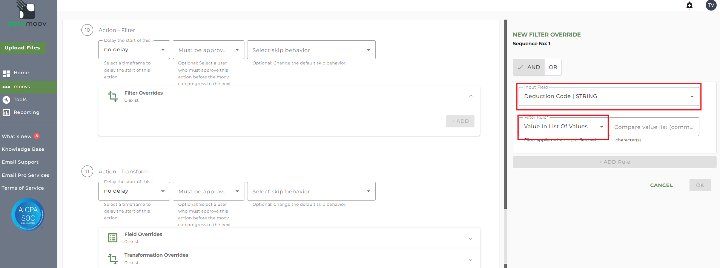Click the compare value list input
The width and height of the screenshot is (720, 268).
(654, 127)
